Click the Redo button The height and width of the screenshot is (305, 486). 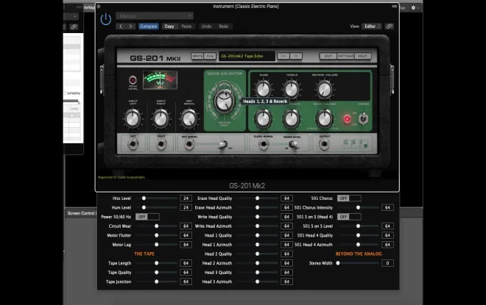tap(223, 26)
